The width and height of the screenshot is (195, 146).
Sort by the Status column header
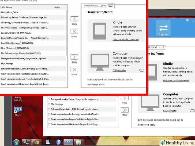pyautogui.click(x=57, y=7)
